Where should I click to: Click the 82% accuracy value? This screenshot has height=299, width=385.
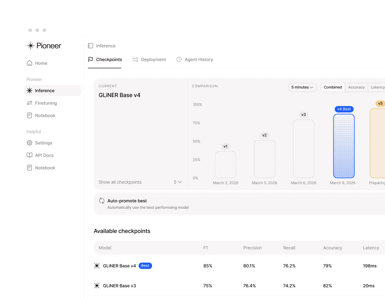click(x=328, y=286)
